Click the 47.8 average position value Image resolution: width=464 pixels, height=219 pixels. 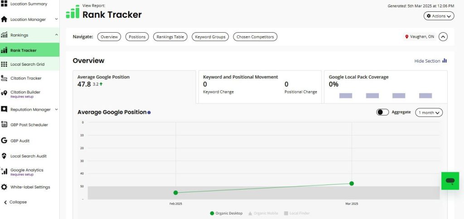(x=84, y=84)
